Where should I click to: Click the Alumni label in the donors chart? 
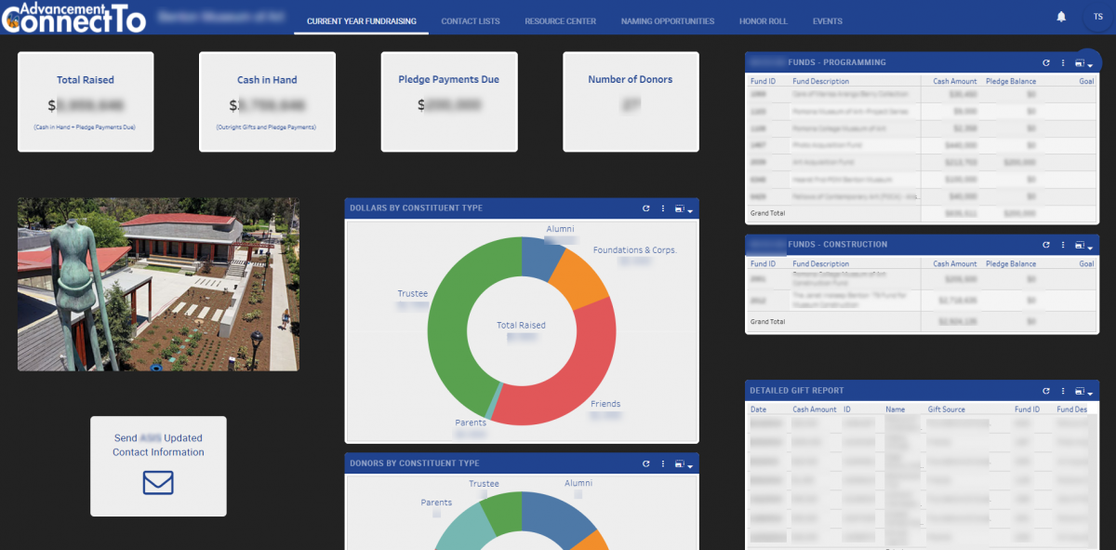click(578, 484)
